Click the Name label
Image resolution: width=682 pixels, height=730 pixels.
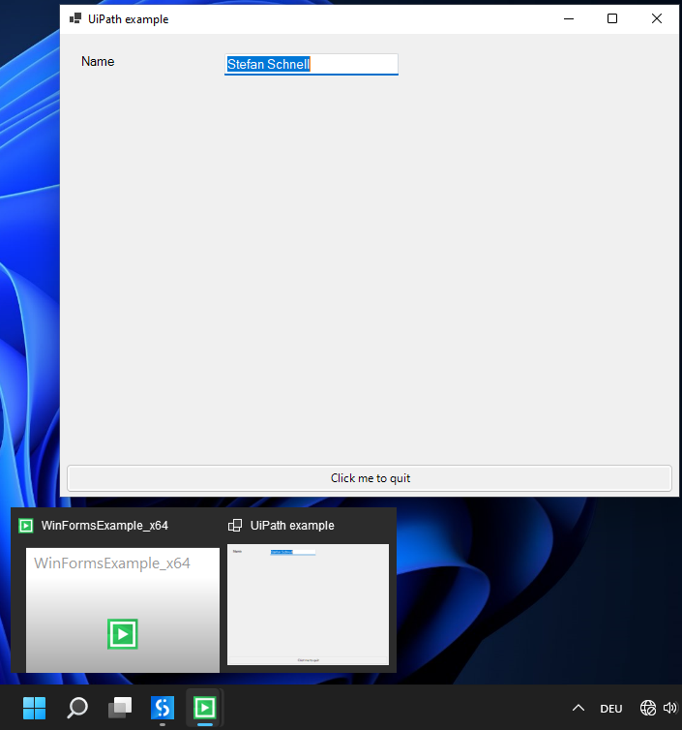98,61
